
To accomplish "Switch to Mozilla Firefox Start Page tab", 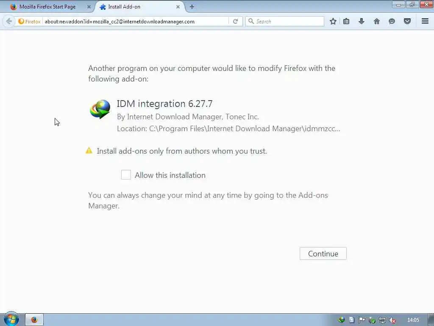I will click(47, 7).
